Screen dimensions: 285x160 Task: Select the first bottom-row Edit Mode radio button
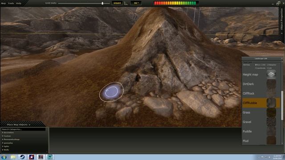coord(256,68)
